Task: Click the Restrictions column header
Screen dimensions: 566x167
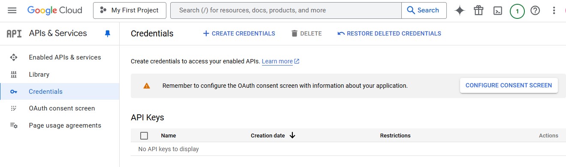Action: 395,135
